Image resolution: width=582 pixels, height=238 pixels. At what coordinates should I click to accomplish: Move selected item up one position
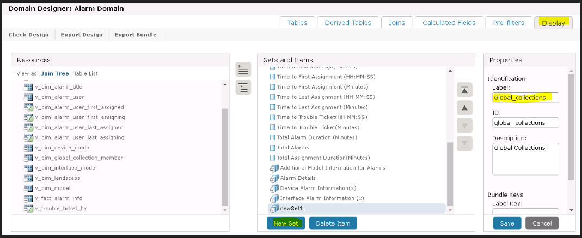[x=464, y=108]
